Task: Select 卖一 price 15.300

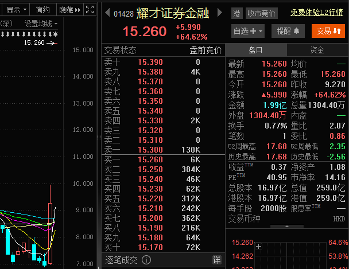Action: (150, 150)
